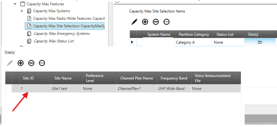Click the Site(s) panel heading label
Viewport: 277px width, 127px height.
click(9, 53)
